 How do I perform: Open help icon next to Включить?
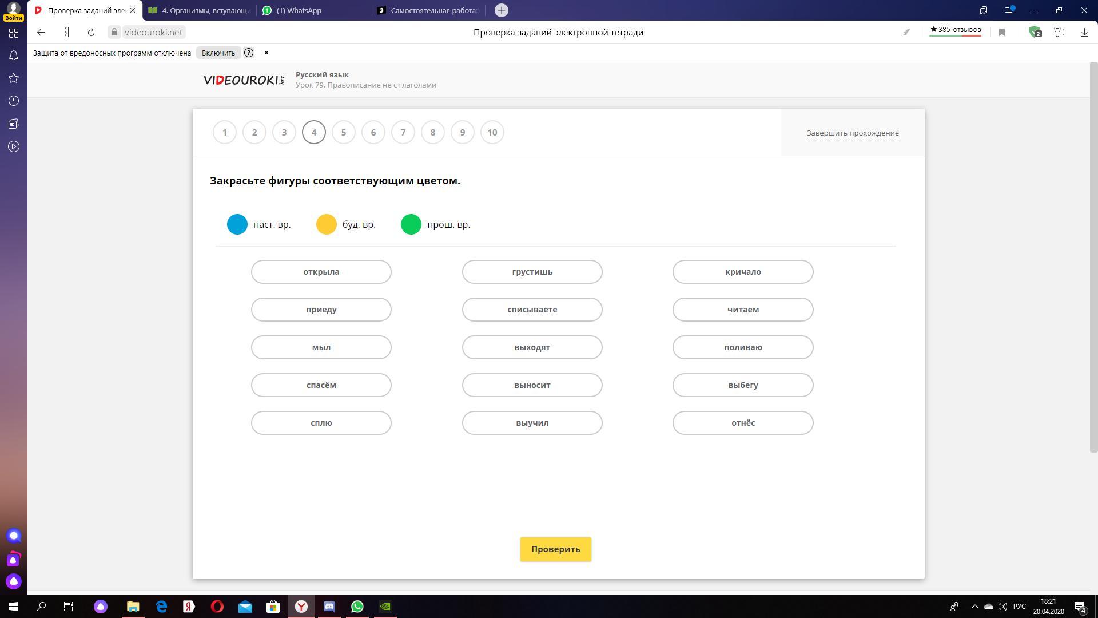[x=249, y=53]
